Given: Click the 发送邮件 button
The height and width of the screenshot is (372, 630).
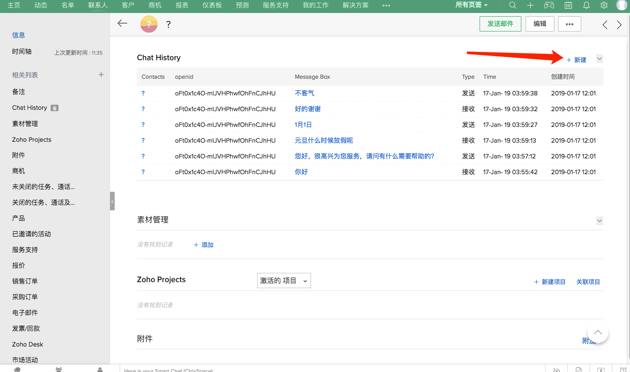Looking at the screenshot, I should 500,24.
